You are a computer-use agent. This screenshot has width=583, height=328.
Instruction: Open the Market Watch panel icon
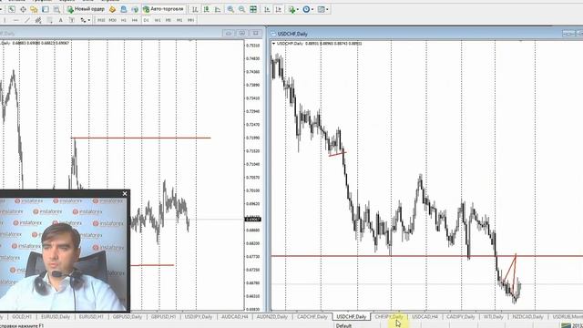coord(12,9)
